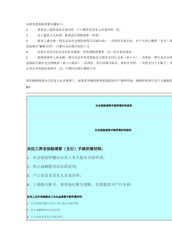This screenshot has height=243, width=172.
Task: Click the first table title 社会保险清算手续所需材料清单
Action: coord(114,106)
